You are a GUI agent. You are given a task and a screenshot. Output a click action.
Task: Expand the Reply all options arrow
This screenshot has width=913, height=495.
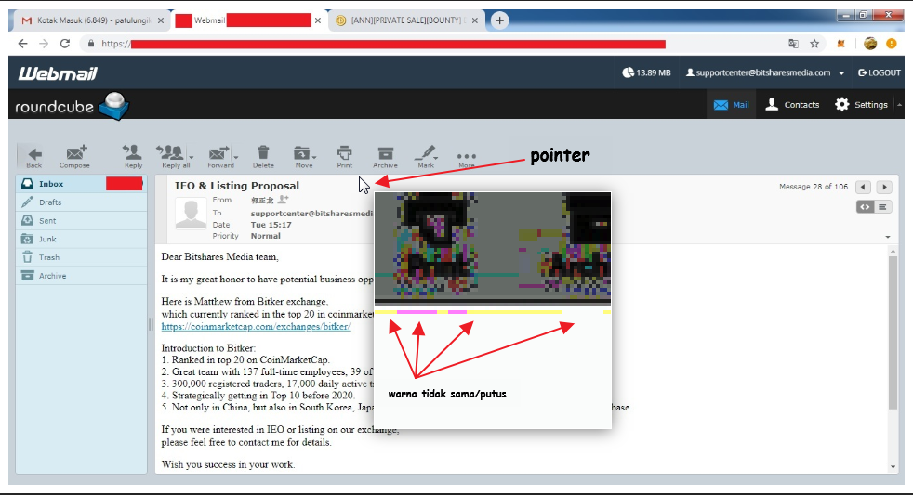pos(192,157)
